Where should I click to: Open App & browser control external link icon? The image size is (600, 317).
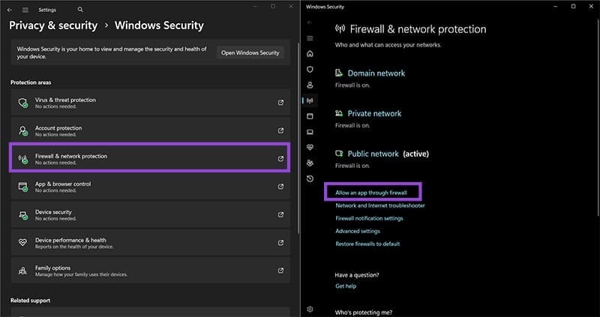[x=280, y=187]
